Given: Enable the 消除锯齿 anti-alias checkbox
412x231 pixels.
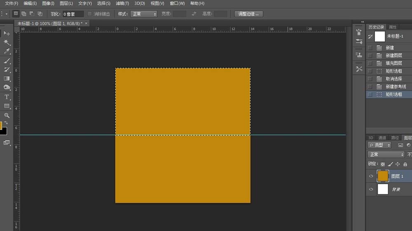Looking at the screenshot, I should (x=89, y=14).
